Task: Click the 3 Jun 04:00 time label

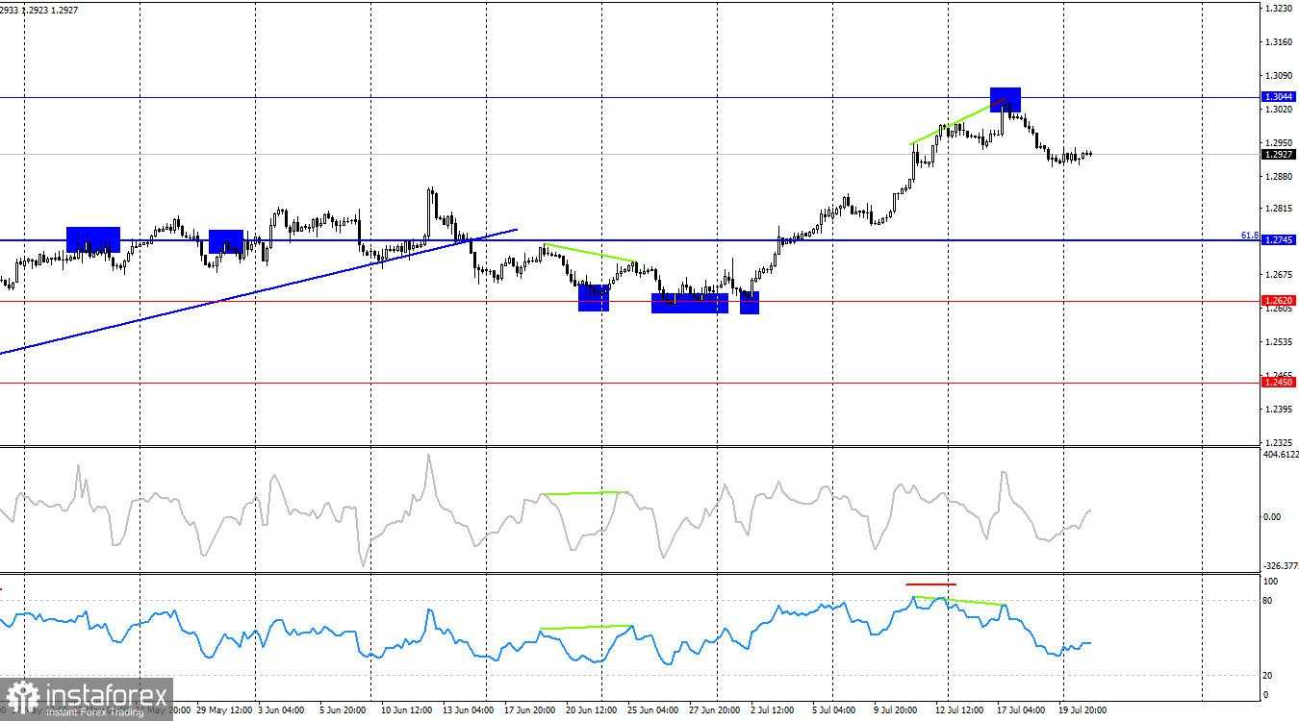Action: [281, 710]
